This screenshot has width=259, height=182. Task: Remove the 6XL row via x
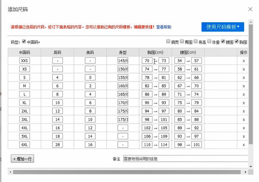[x=244, y=145]
